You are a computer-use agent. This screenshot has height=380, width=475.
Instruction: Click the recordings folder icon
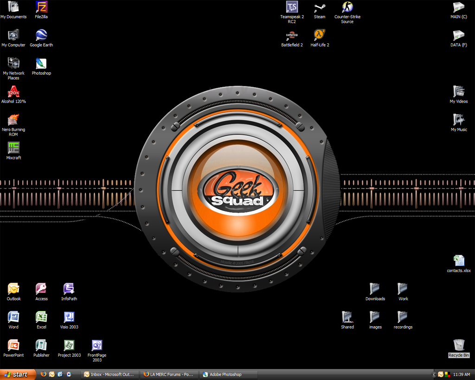403,320
